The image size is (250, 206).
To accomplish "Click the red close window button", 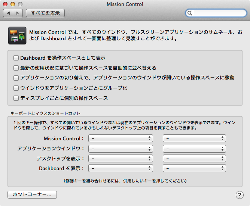I will pos(6,4).
